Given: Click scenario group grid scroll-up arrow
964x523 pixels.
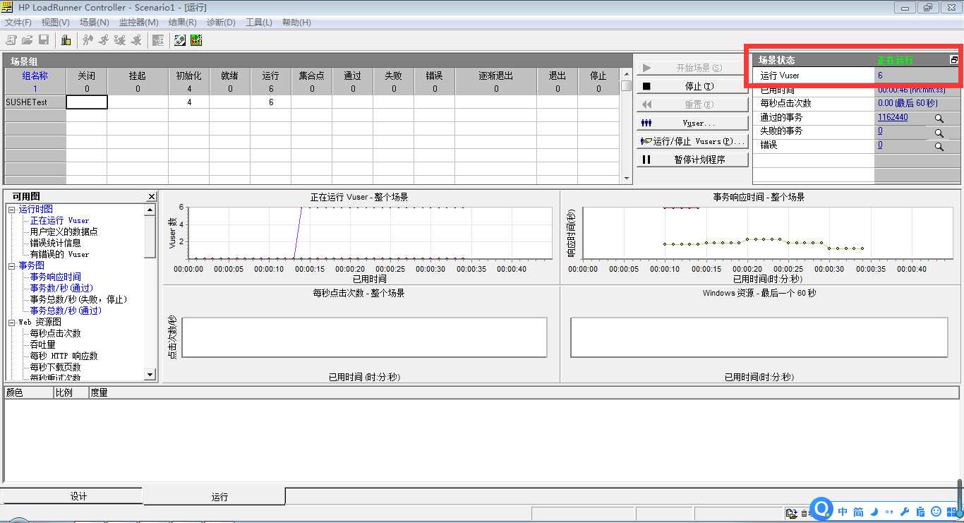Looking at the screenshot, I should point(626,73).
